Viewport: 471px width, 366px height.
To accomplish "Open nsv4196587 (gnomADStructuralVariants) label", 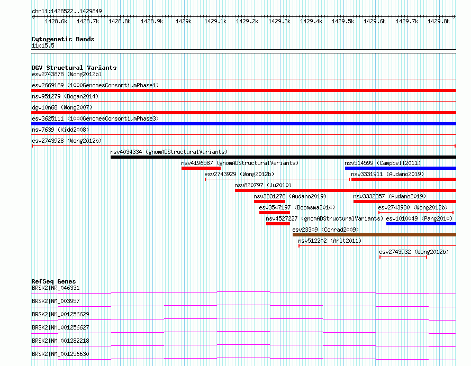I will 240,163.
